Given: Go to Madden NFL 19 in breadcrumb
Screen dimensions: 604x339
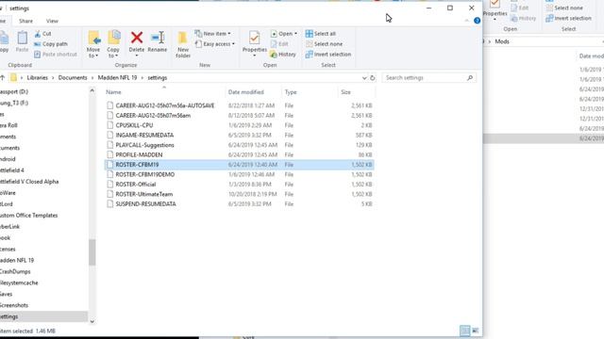Looking at the screenshot, I should pos(117,78).
